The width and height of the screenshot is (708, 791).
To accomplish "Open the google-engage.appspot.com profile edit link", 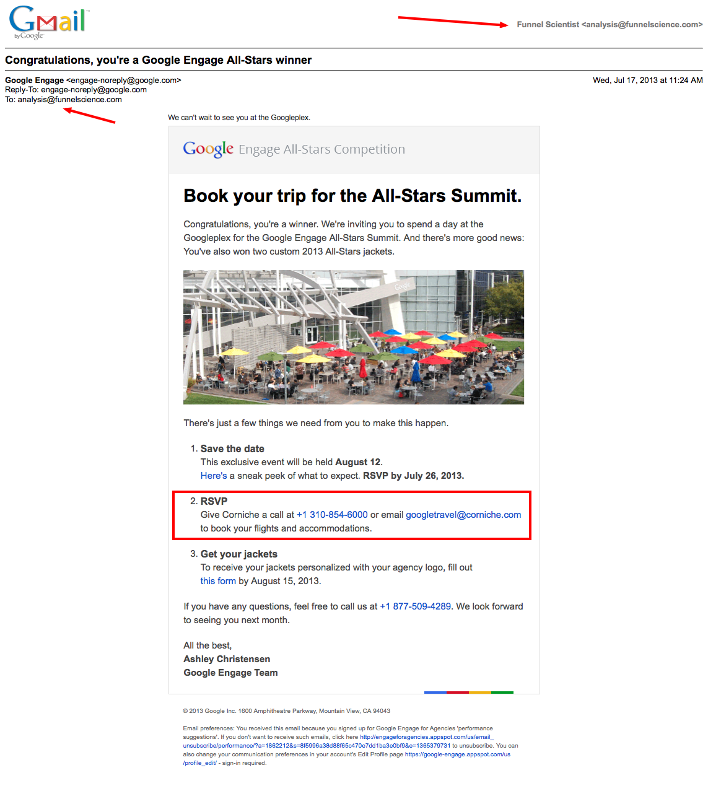I will 458,754.
